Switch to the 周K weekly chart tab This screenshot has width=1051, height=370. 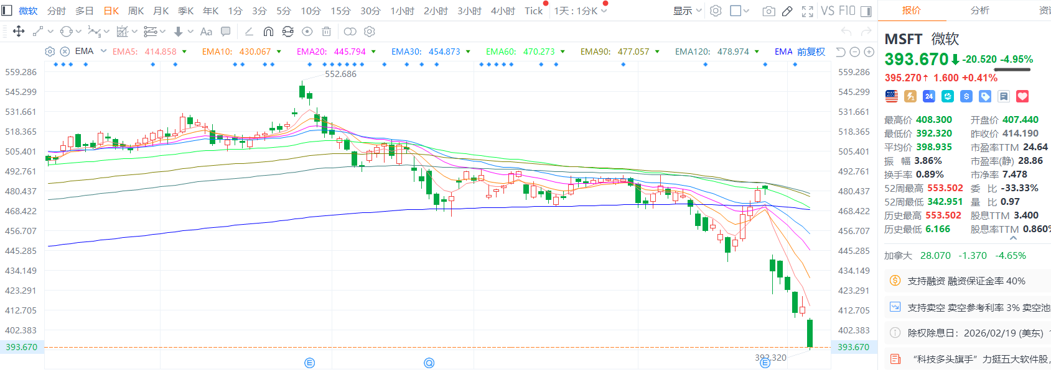click(136, 11)
